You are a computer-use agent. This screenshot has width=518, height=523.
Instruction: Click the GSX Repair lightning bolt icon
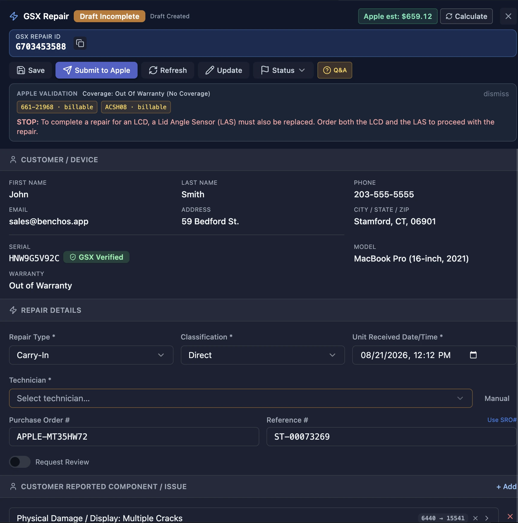tap(14, 16)
